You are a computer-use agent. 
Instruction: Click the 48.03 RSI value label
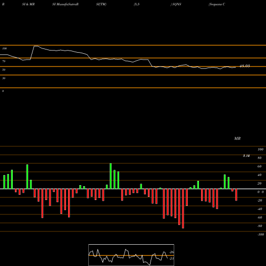[245, 66]
